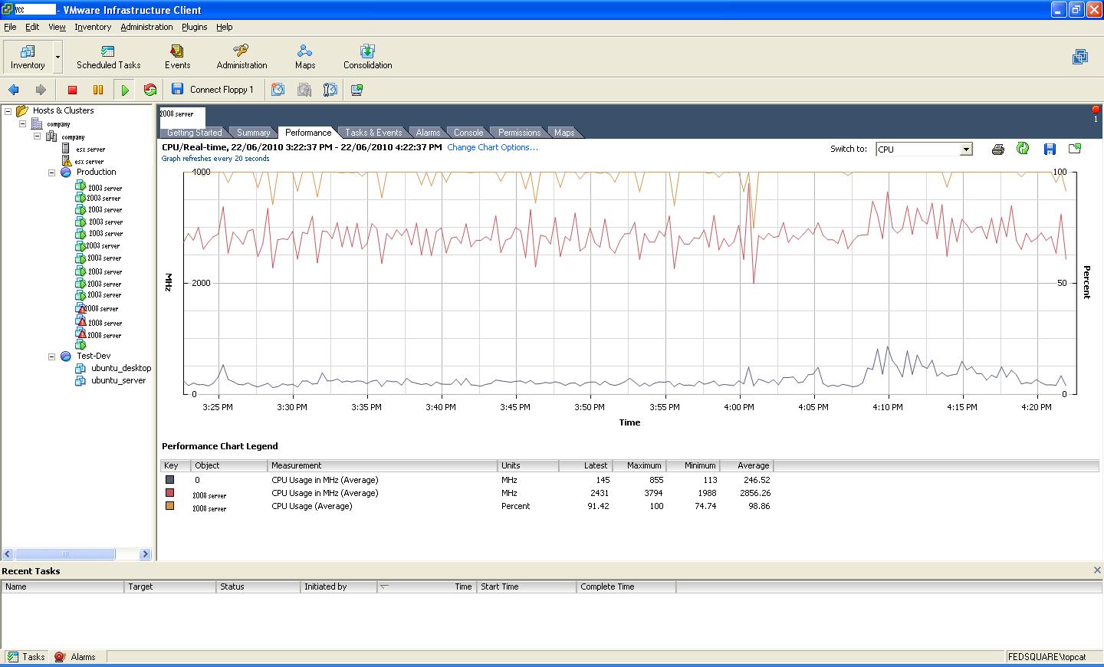The width and height of the screenshot is (1104, 667).
Task: Open the Inventory button dropdown arrow
Action: point(57,57)
